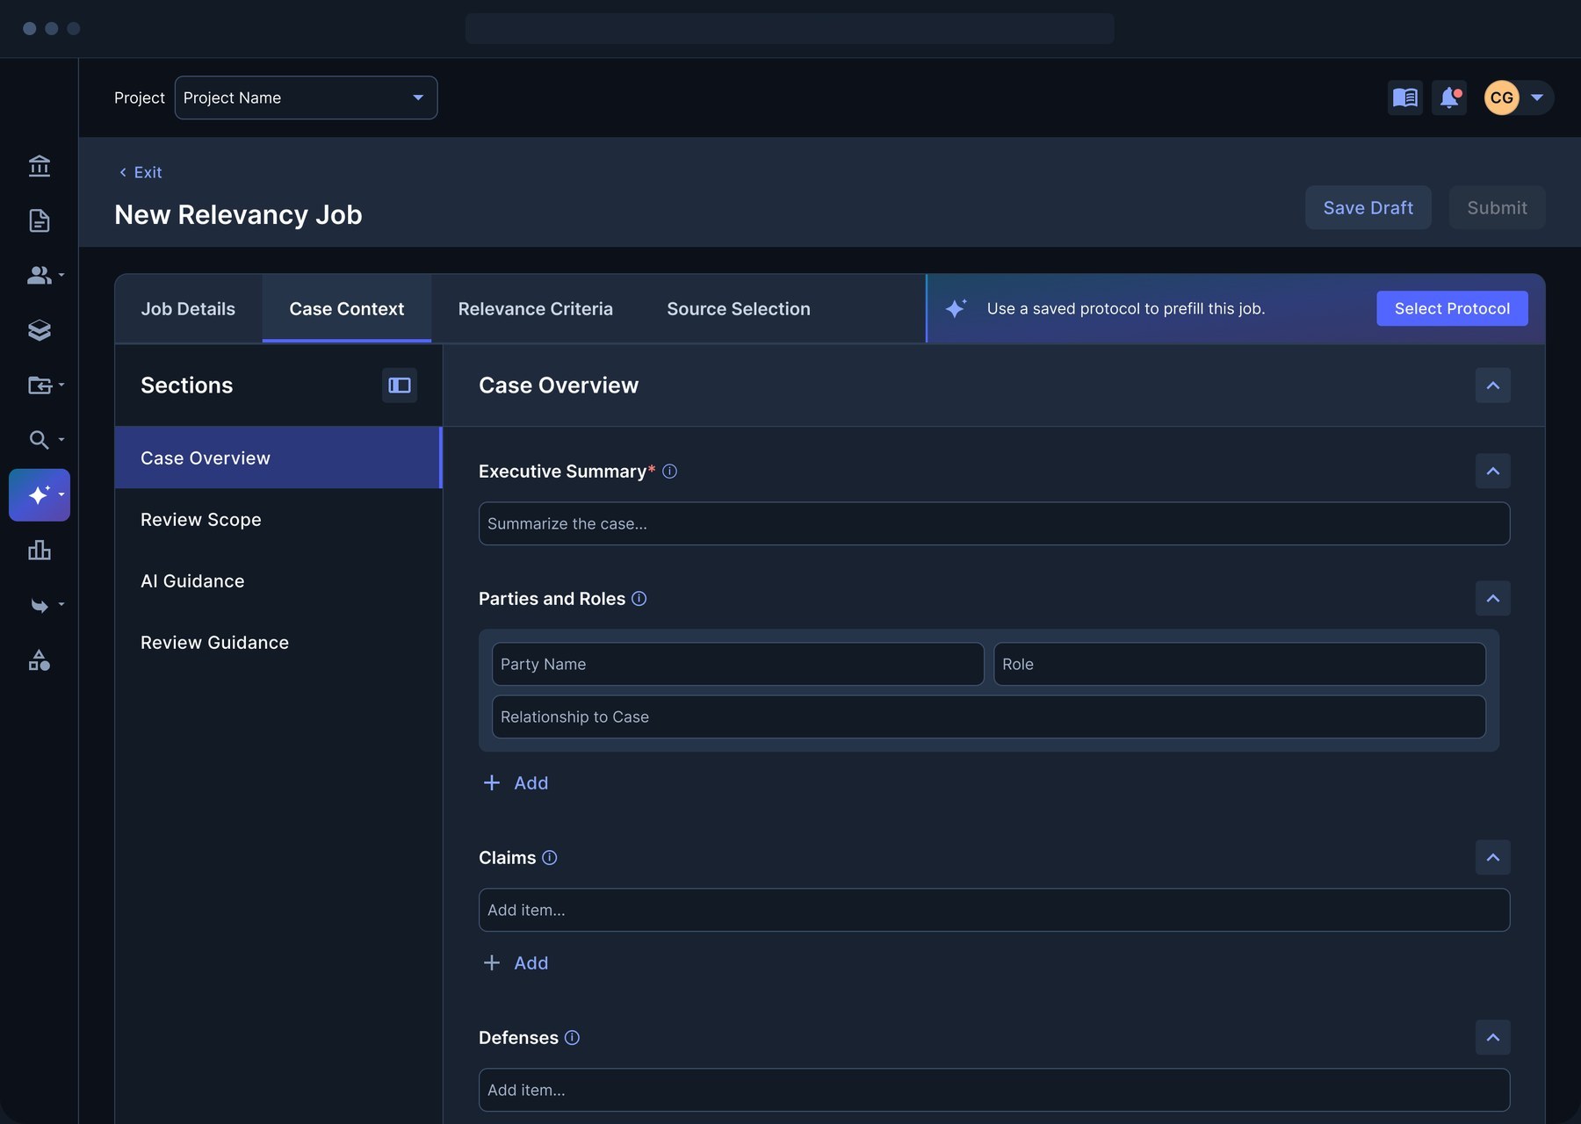1581x1124 pixels.
Task: Open the people icon in the sidebar
Action: coord(39,275)
